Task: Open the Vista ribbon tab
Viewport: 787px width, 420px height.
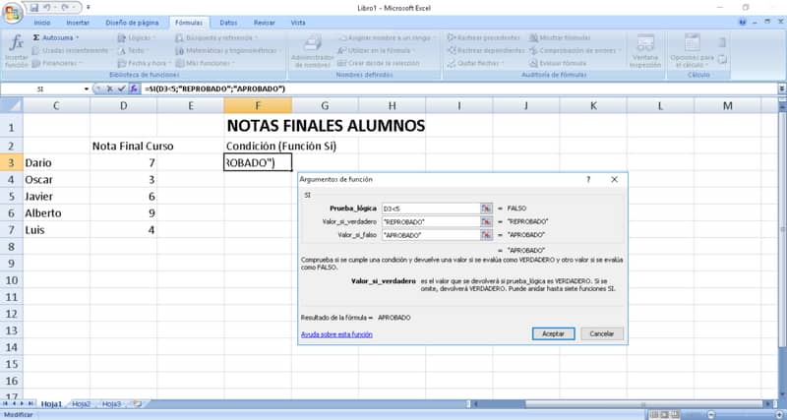Action: click(298, 23)
